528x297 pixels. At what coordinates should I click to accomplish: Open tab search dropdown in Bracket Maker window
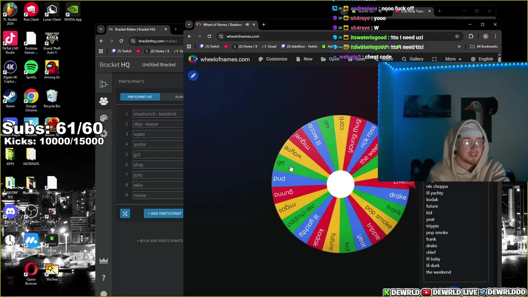(x=101, y=29)
